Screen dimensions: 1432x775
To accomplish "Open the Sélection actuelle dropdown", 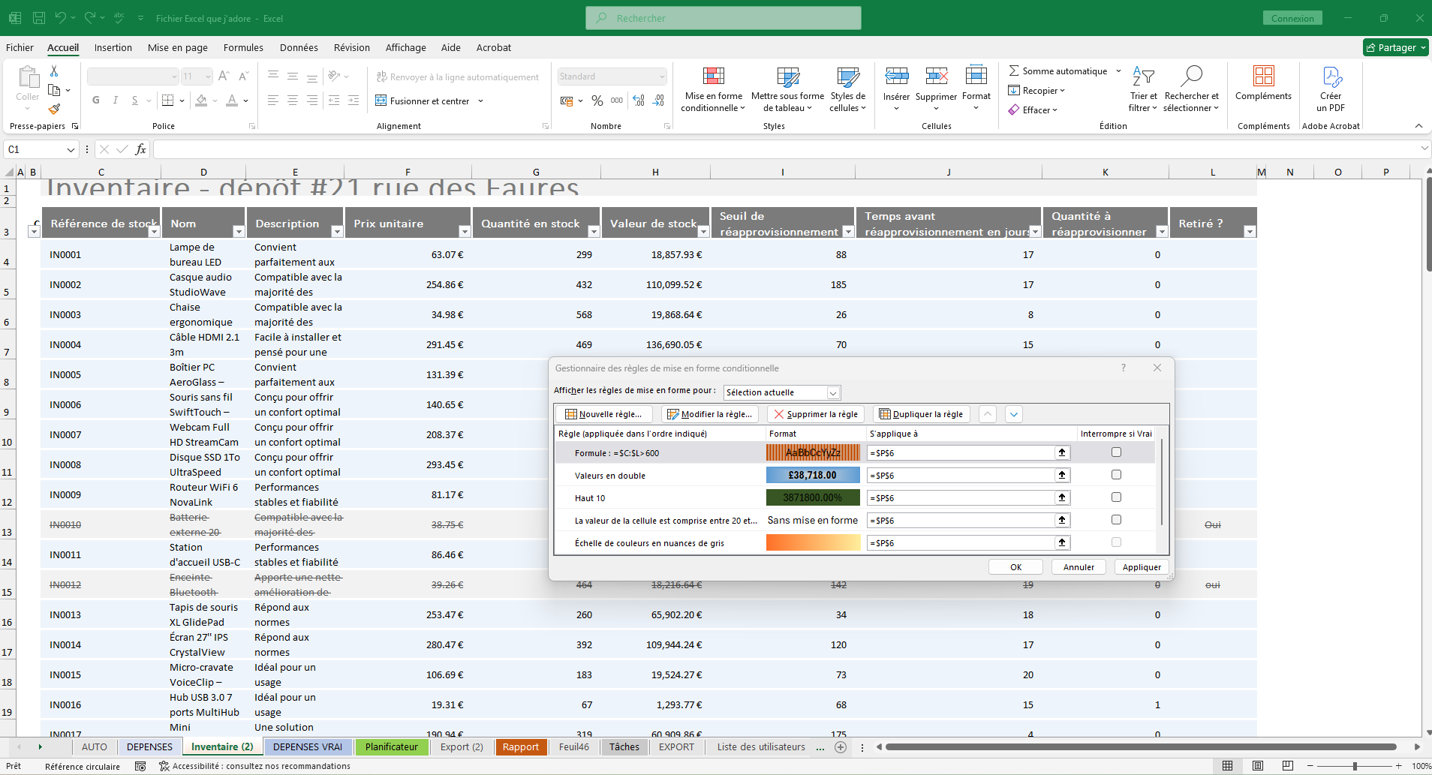I will coord(833,392).
